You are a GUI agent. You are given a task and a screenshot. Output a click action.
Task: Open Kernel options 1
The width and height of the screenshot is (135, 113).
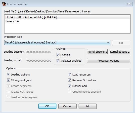(x=97, y=52)
